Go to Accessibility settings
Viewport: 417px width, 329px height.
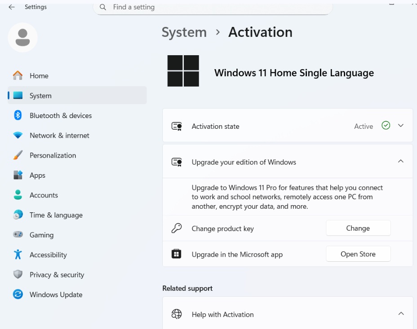pos(77,255)
